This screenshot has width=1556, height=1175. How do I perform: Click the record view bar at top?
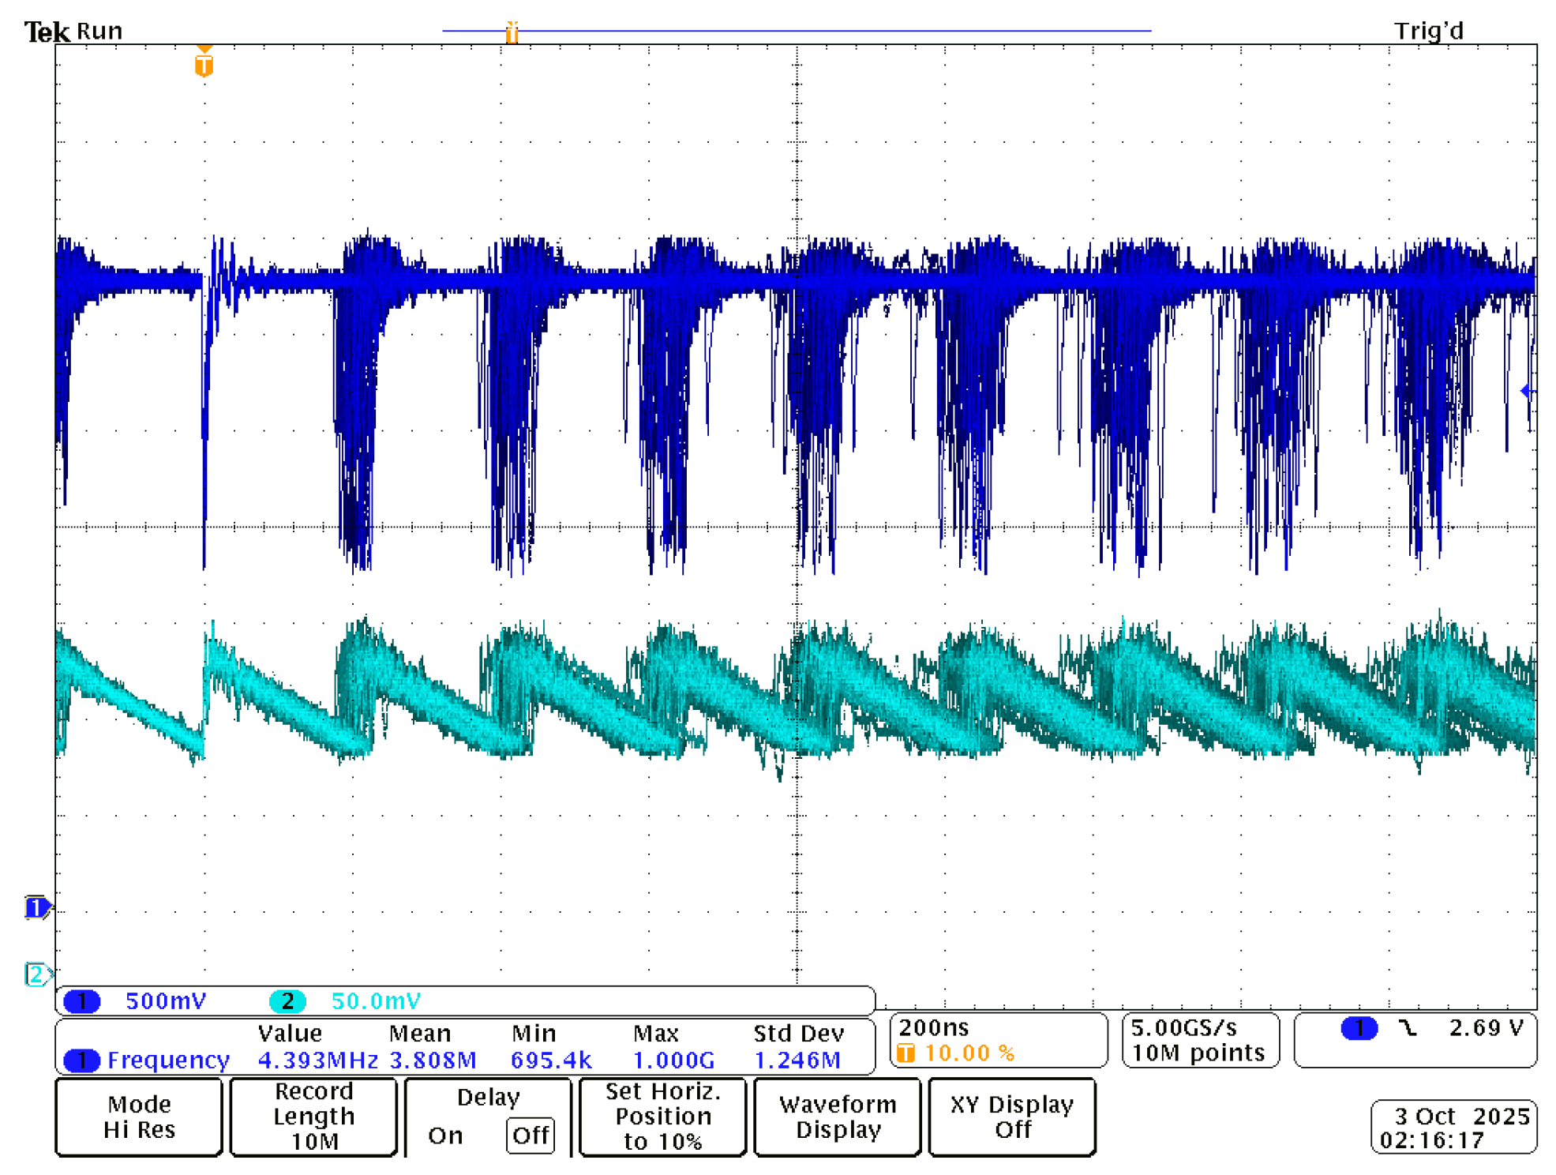pos(796,31)
